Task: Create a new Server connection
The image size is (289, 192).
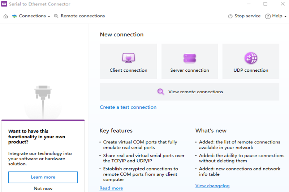Action: (190, 61)
